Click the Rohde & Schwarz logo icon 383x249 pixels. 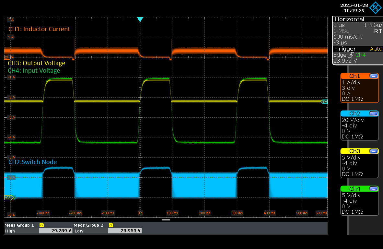[376, 8]
